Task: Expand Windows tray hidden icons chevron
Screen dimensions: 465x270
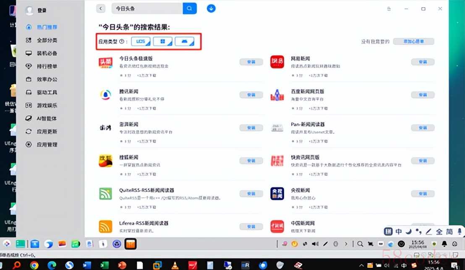Action: pos(361,265)
